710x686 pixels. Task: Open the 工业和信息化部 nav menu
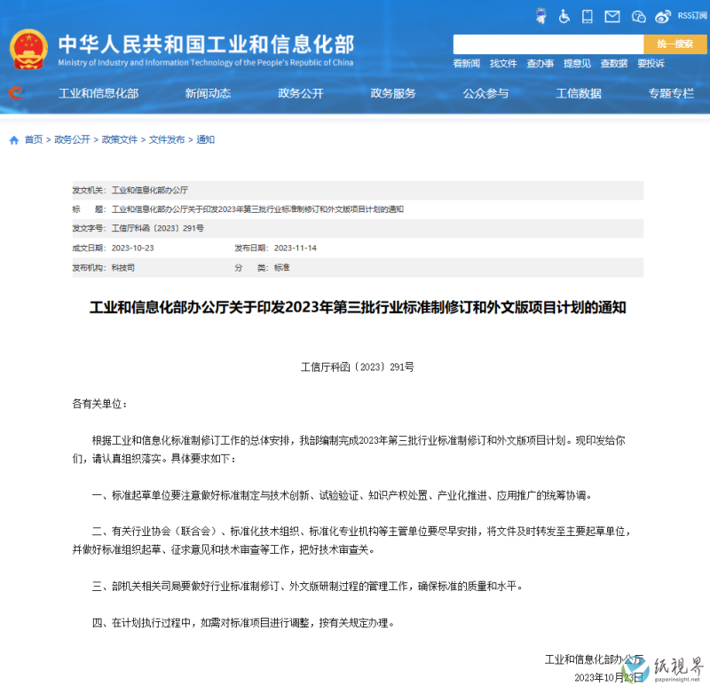(x=99, y=93)
